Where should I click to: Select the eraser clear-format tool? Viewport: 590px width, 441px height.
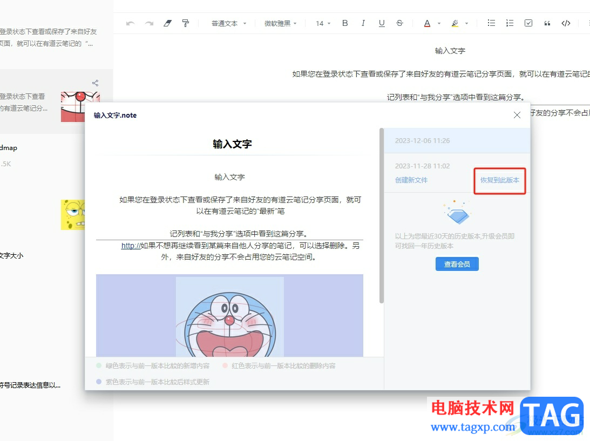[x=167, y=23]
